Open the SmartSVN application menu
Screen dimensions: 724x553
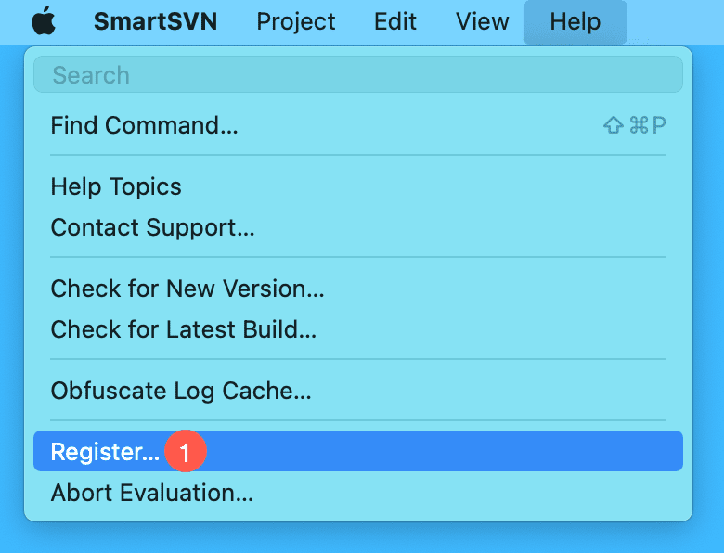(155, 21)
